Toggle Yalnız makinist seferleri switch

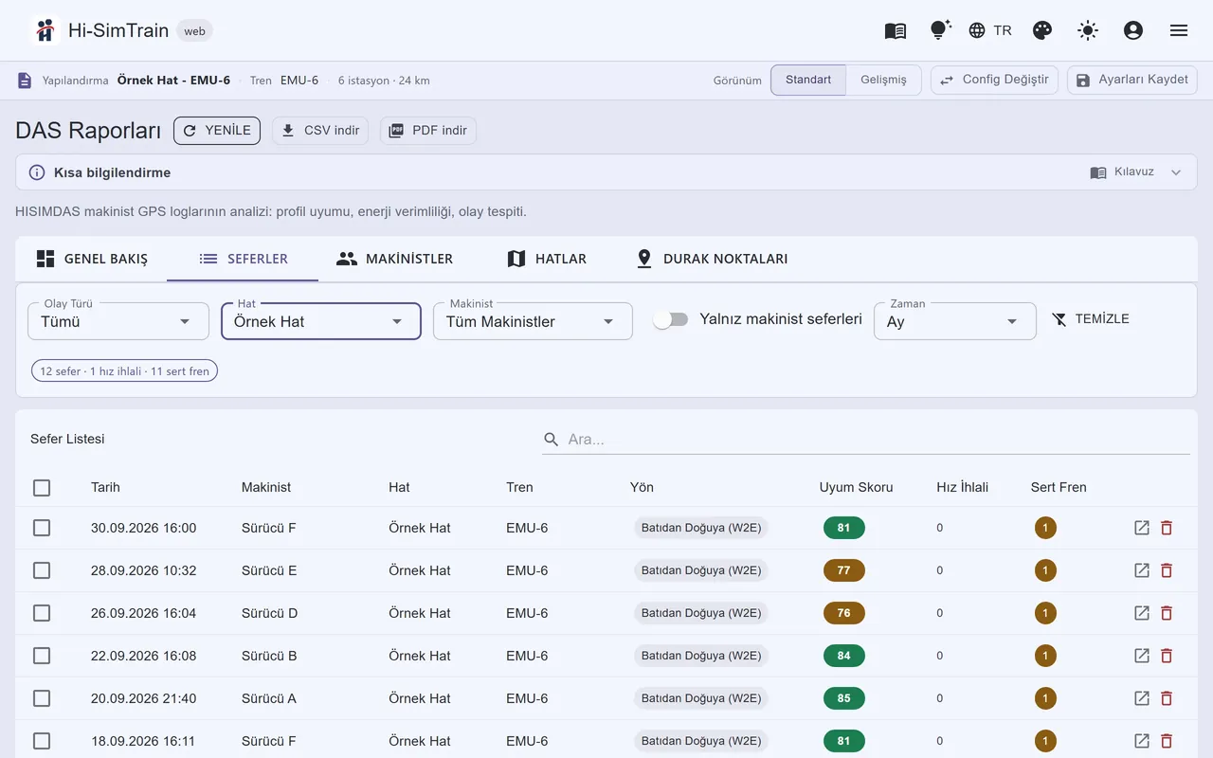point(670,319)
